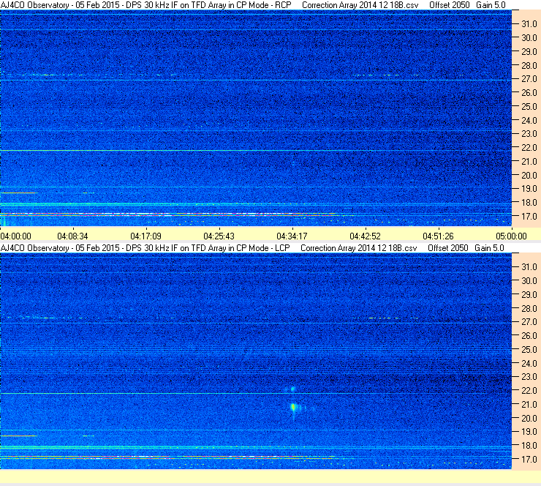This screenshot has width=541, height=486.
Task: Click the 29.0 frequency label on RCP chart
Action: click(x=529, y=52)
